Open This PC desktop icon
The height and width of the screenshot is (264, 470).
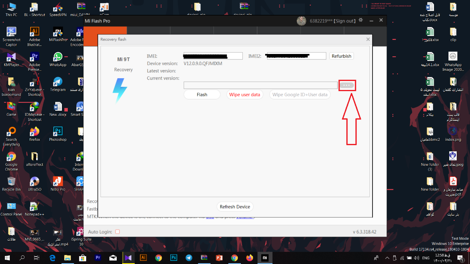(x=11, y=9)
